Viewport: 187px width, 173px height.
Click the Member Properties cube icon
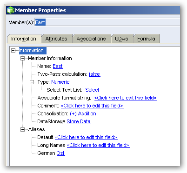[x=11, y=10]
